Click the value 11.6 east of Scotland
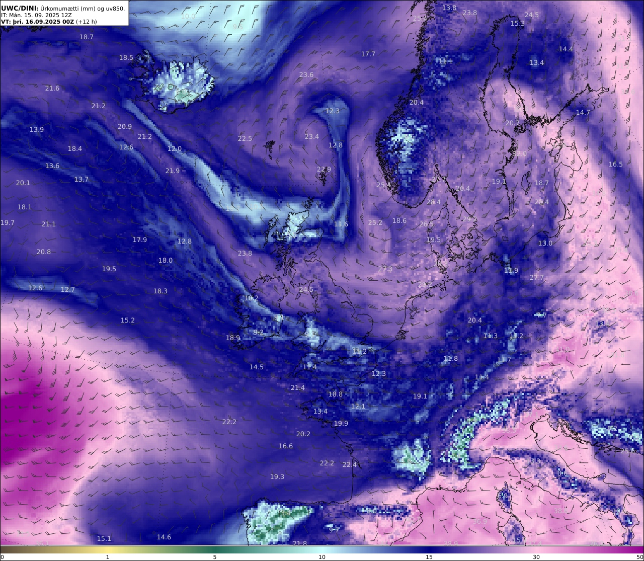 pyautogui.click(x=341, y=224)
